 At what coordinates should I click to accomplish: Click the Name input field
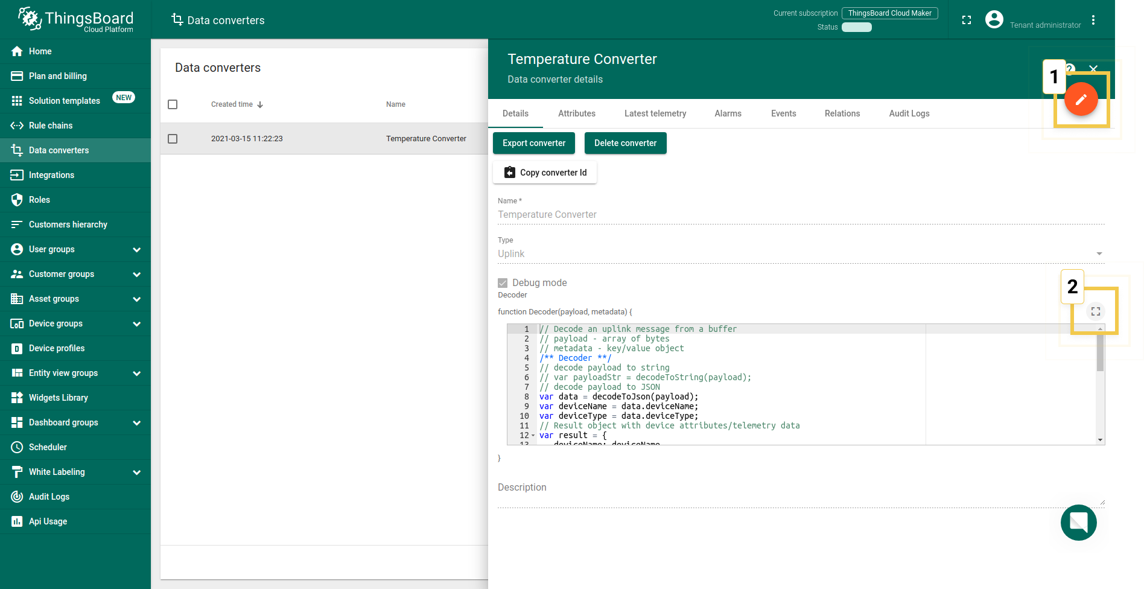pos(801,215)
